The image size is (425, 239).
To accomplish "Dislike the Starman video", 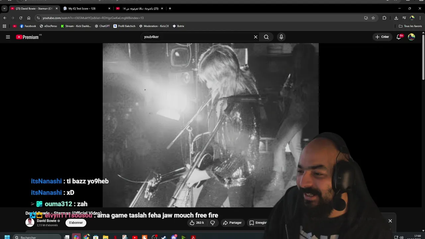I will coord(212,223).
